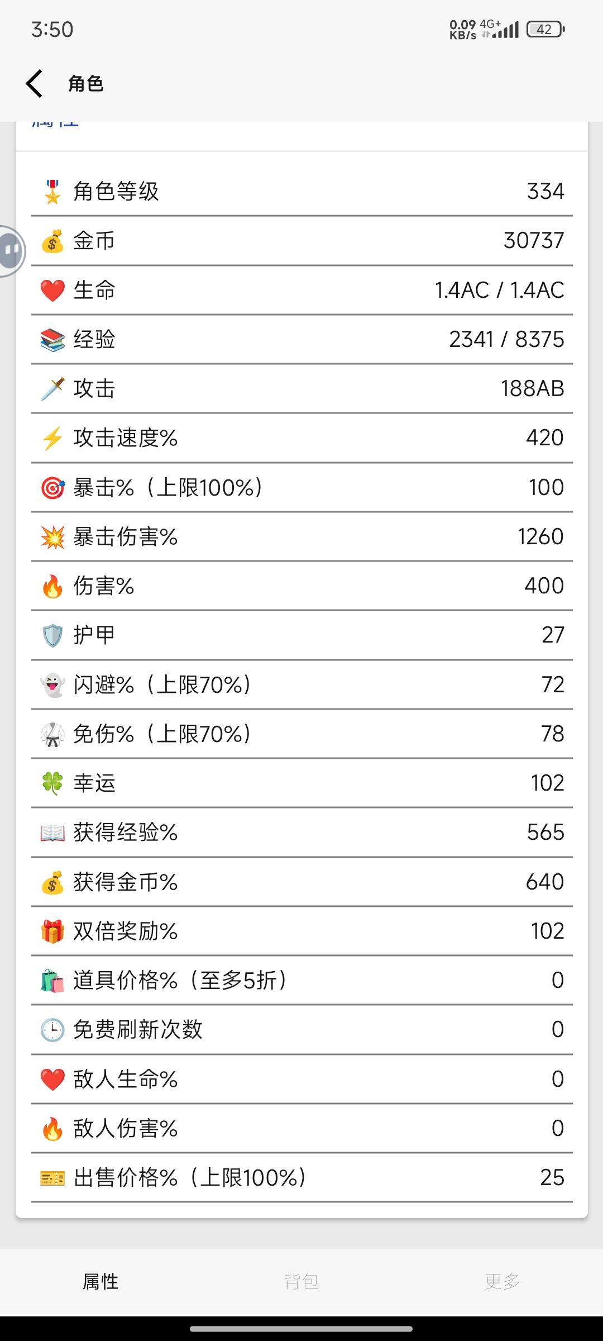603x1341 pixels.
Task: Tap the 道具价格% shopping bags icon
Action: [52, 980]
